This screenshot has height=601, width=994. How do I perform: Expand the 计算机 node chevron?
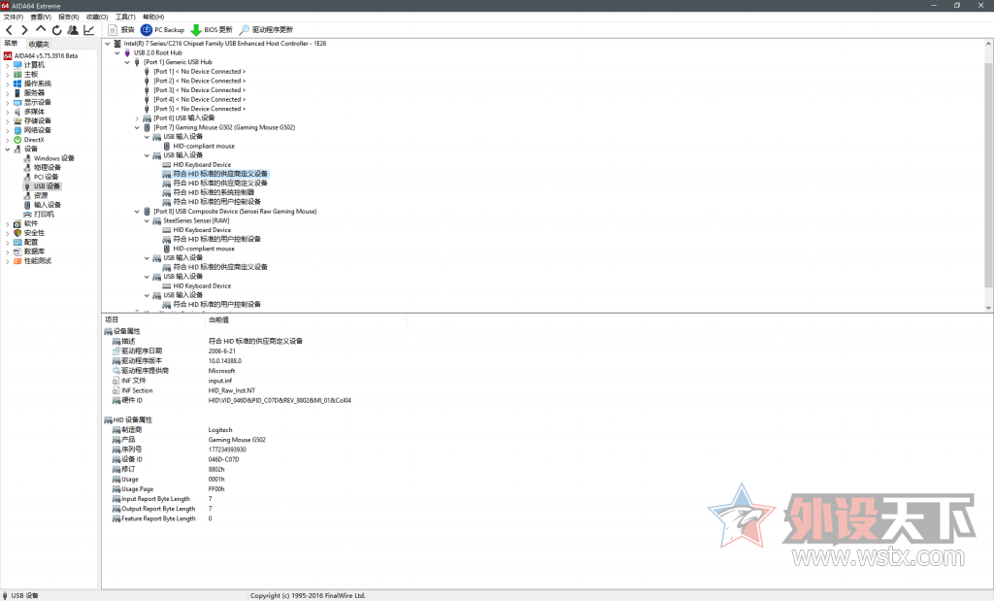point(8,65)
